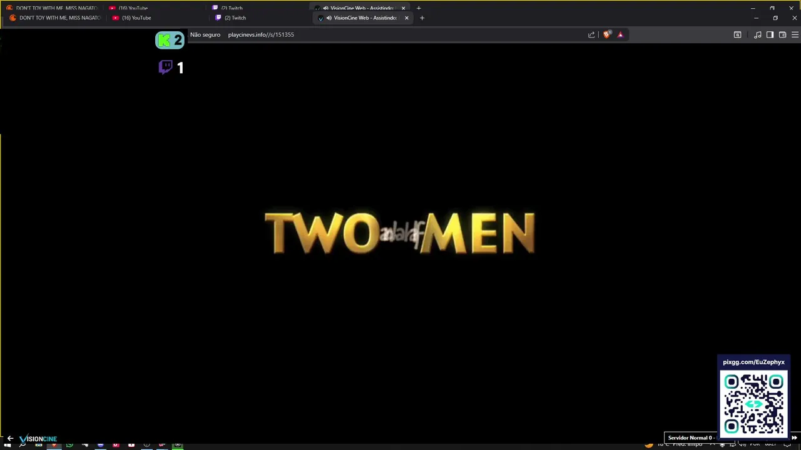This screenshot has width=801, height=450.
Task: Close the VisionCine Web tab
Action: 407,17
